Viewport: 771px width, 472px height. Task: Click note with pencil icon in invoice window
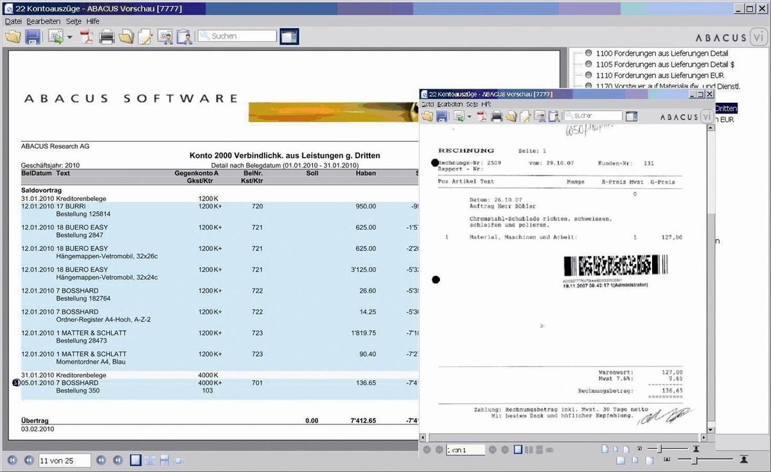click(x=526, y=116)
